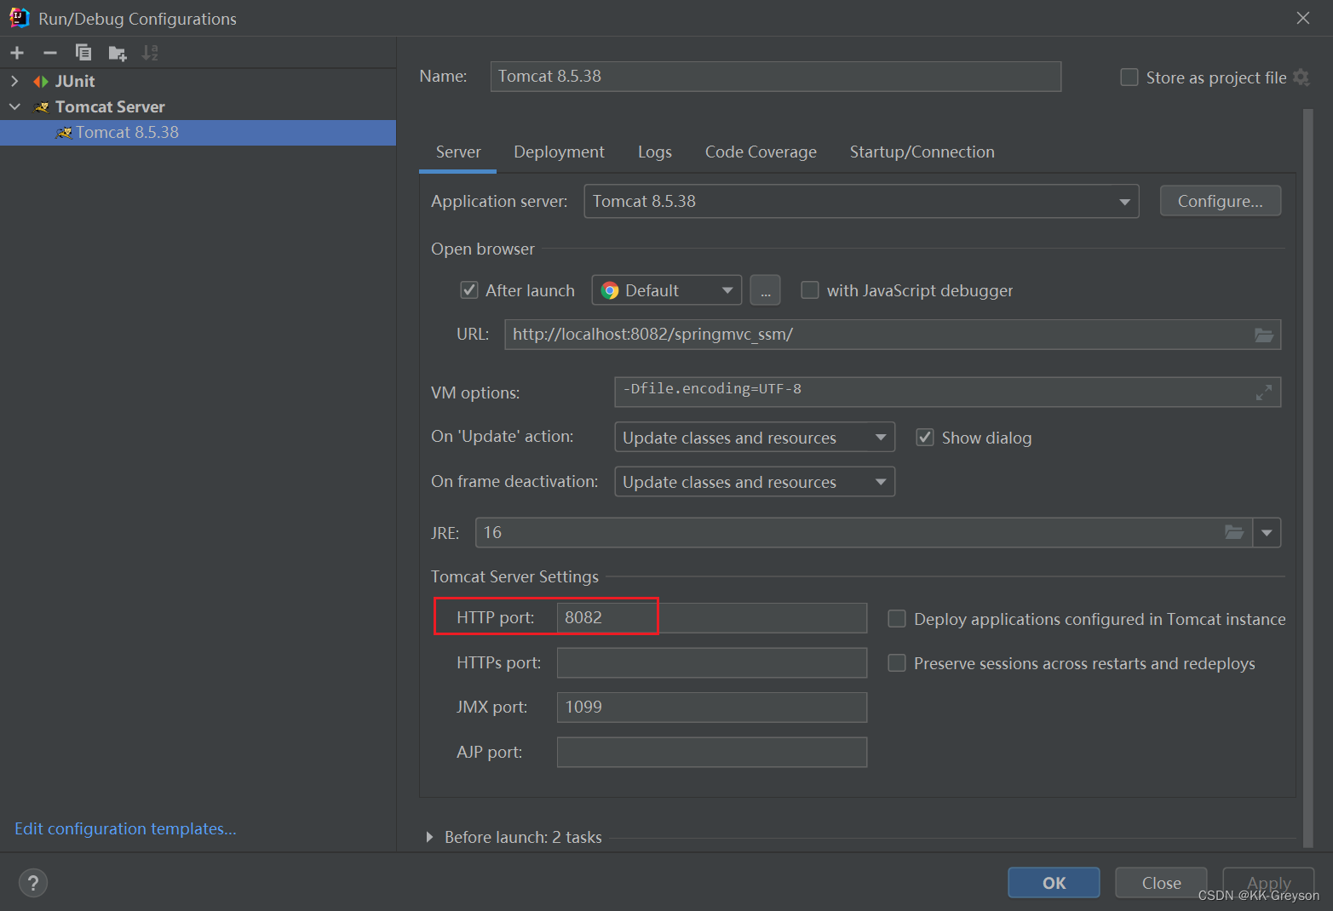1333x911 pixels.
Task: Switch to the Server tab
Action: point(458,152)
